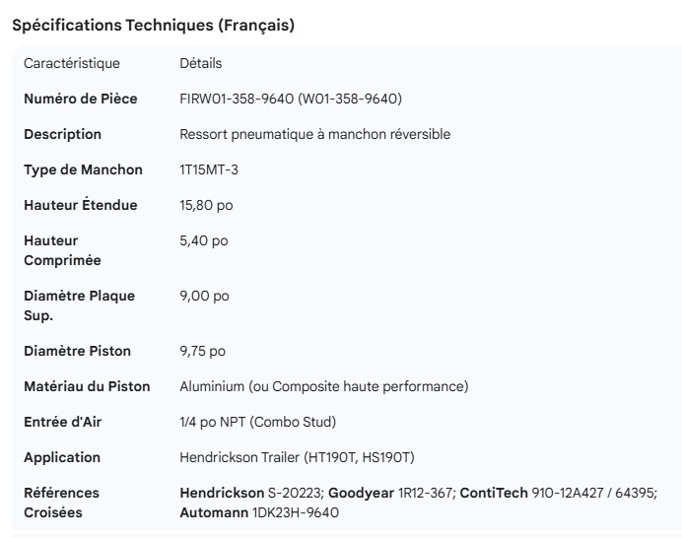
Task: Click the 'Matériau du Piston' label
Action: [x=87, y=386]
